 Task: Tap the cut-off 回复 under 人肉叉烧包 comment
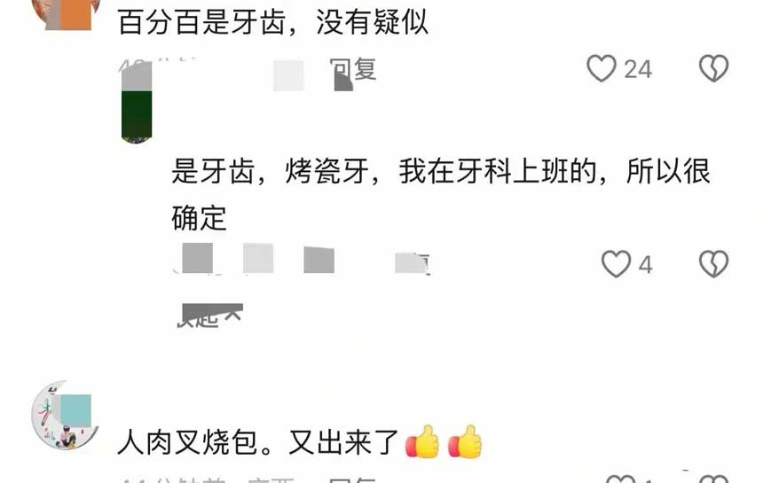(x=353, y=479)
